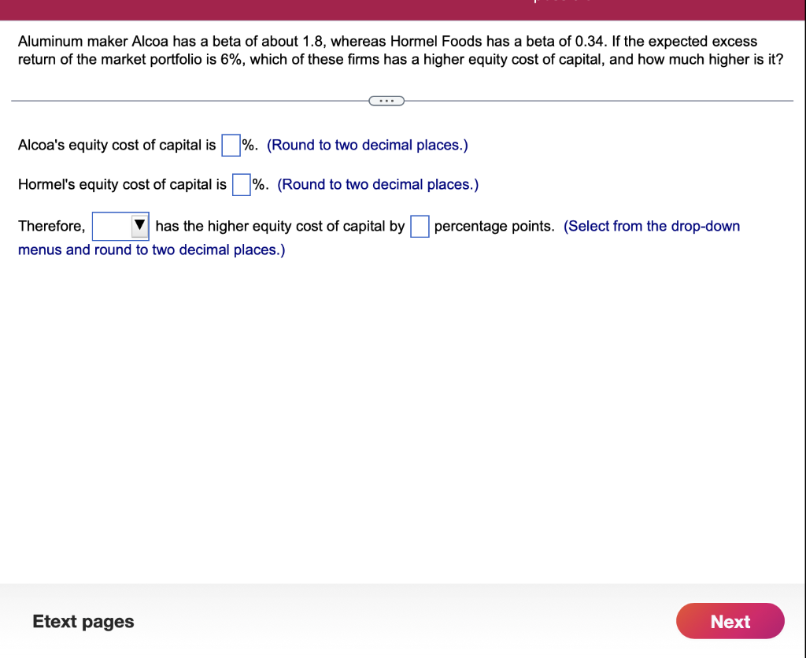Click the 'Hormel's equity cost of capital is' label
The image size is (806, 658).
tap(122, 184)
